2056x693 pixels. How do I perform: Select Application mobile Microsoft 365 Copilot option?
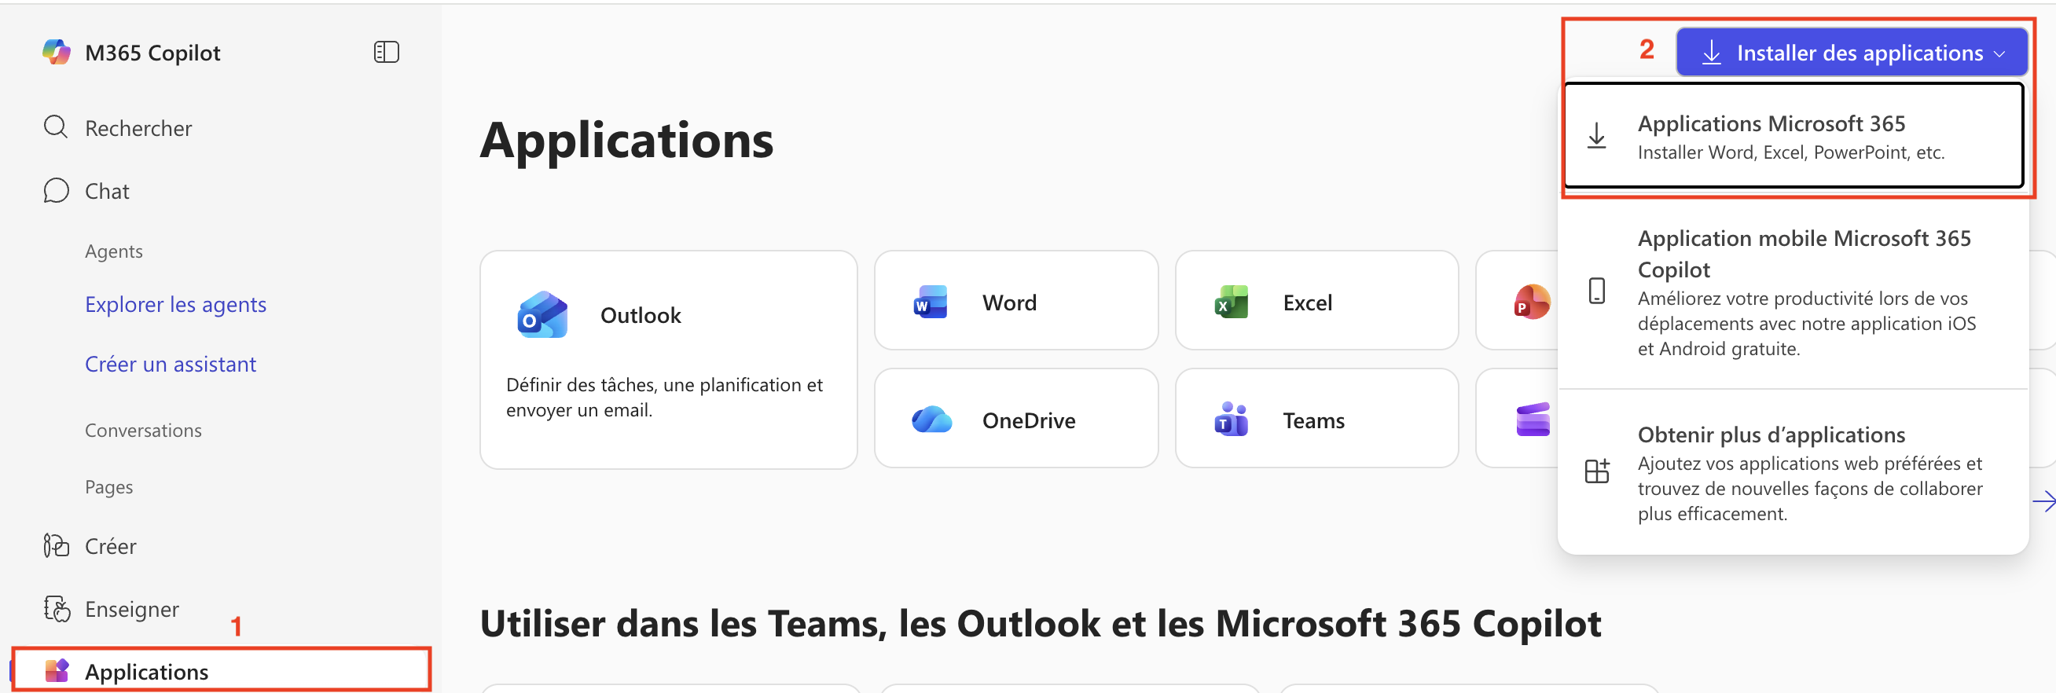[1791, 291]
